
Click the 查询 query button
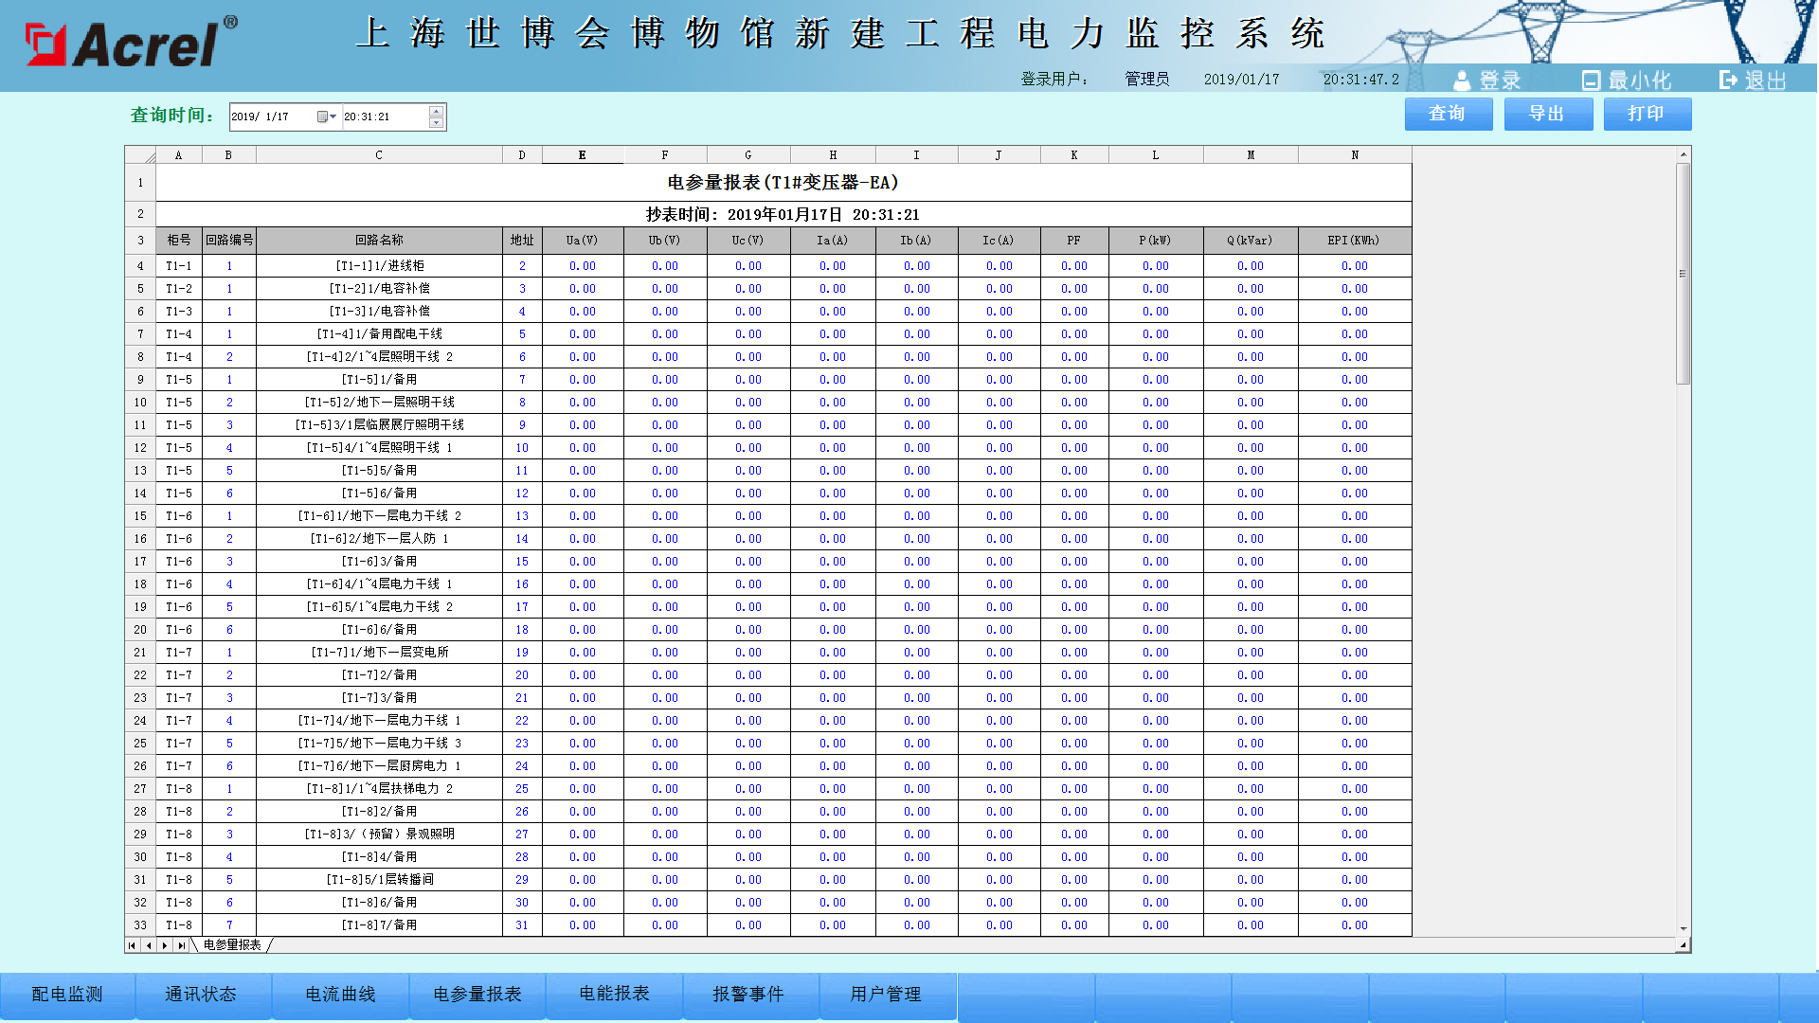[1448, 114]
